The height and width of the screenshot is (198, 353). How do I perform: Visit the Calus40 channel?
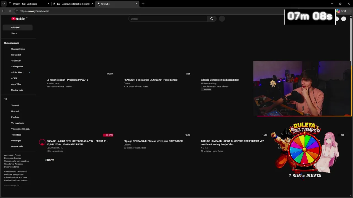[127, 145]
